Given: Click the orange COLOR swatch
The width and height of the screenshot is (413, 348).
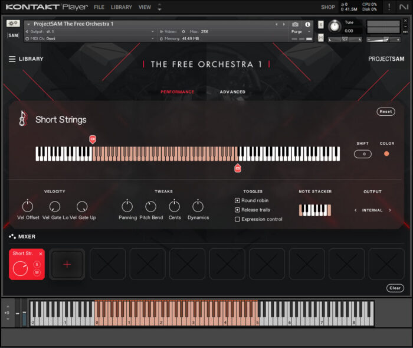Looking at the screenshot, I should (x=386, y=154).
